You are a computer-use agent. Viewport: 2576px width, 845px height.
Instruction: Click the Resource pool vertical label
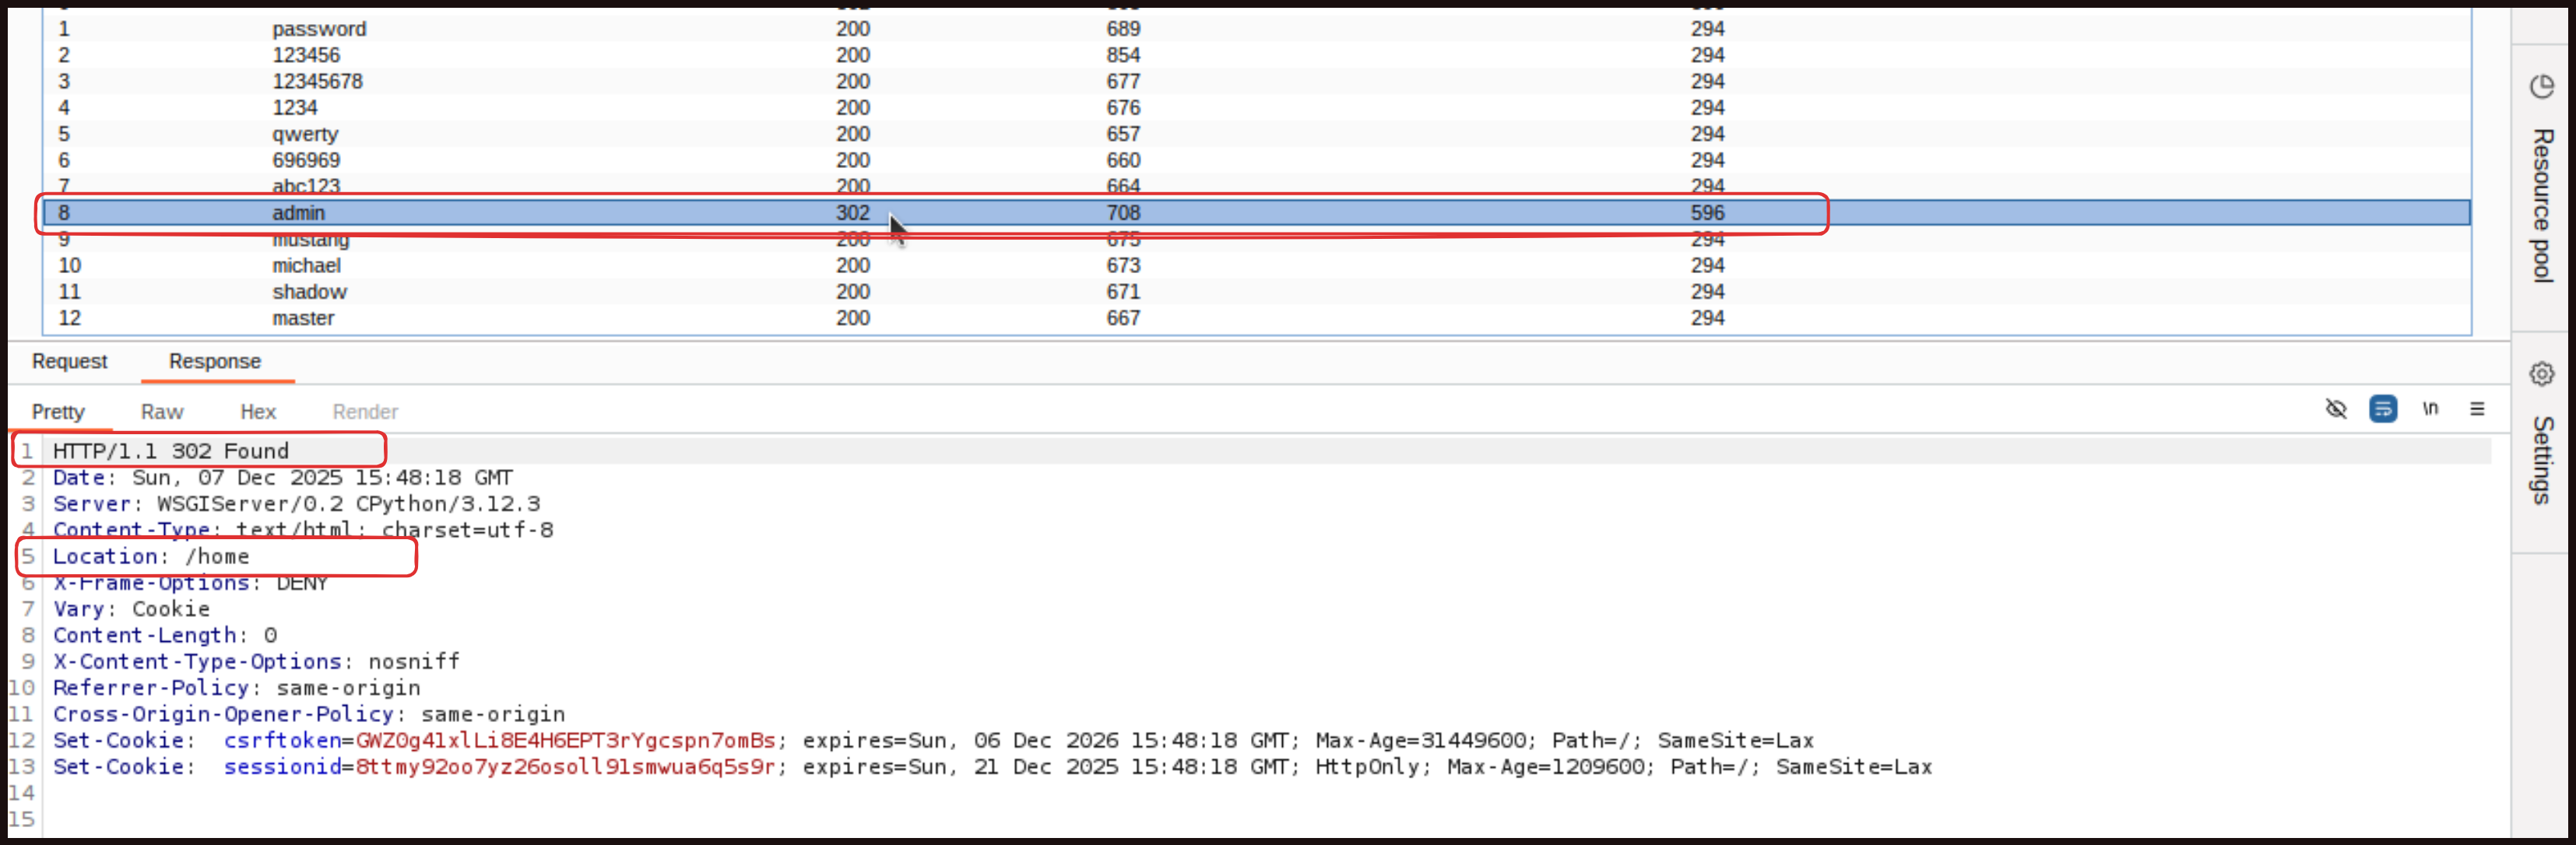click(x=2542, y=205)
